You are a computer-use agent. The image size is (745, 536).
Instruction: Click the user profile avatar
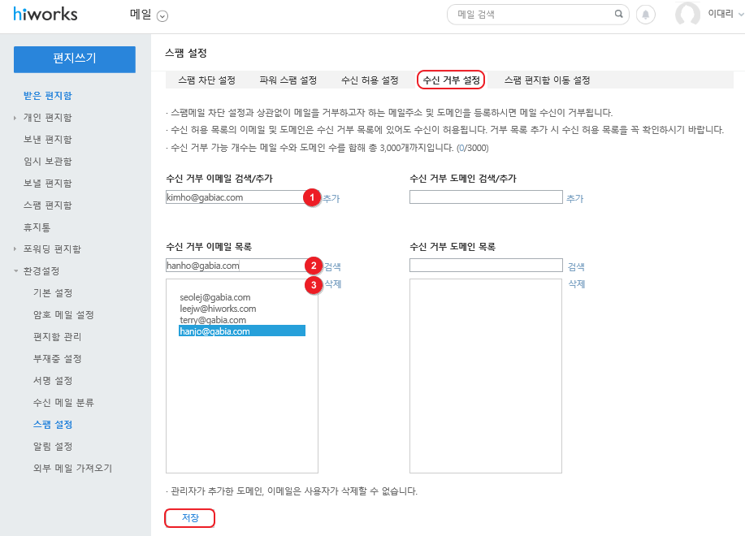(687, 15)
